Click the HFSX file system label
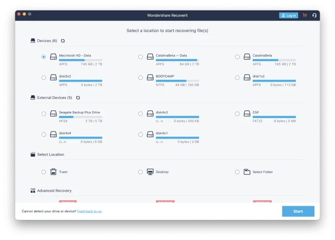The image size is (335, 240). click(63, 121)
